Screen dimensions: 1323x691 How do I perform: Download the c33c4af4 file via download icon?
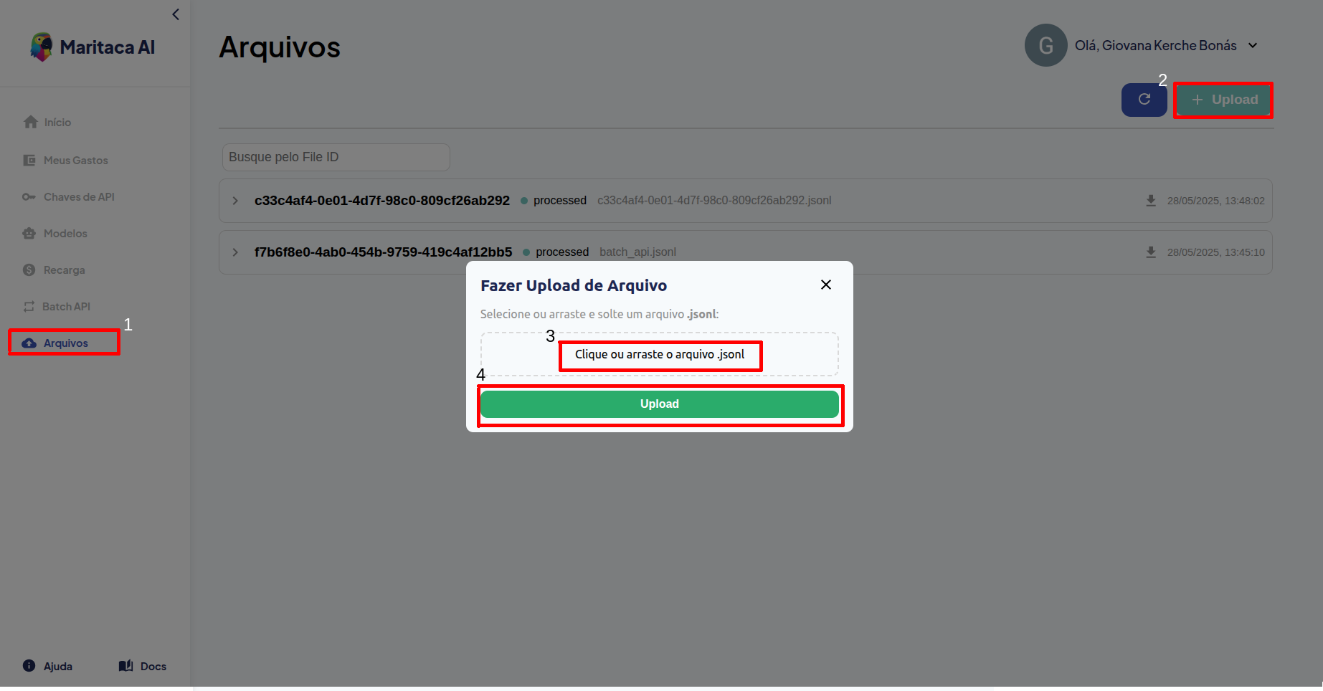click(x=1151, y=201)
